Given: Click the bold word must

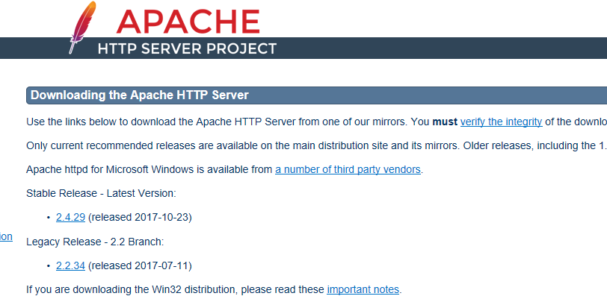Looking at the screenshot, I should click(x=445, y=122).
